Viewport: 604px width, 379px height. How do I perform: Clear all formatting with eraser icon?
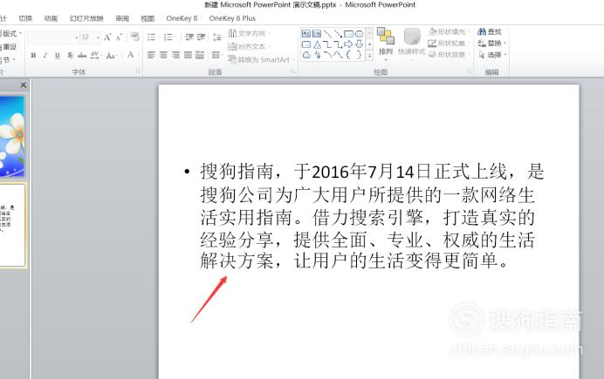click(x=134, y=37)
